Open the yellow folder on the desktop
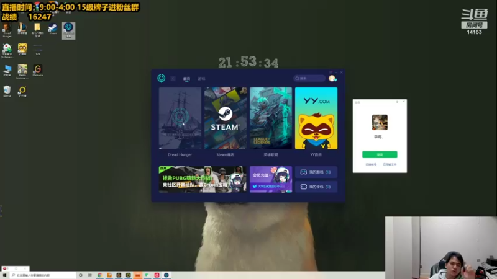 click(37, 30)
